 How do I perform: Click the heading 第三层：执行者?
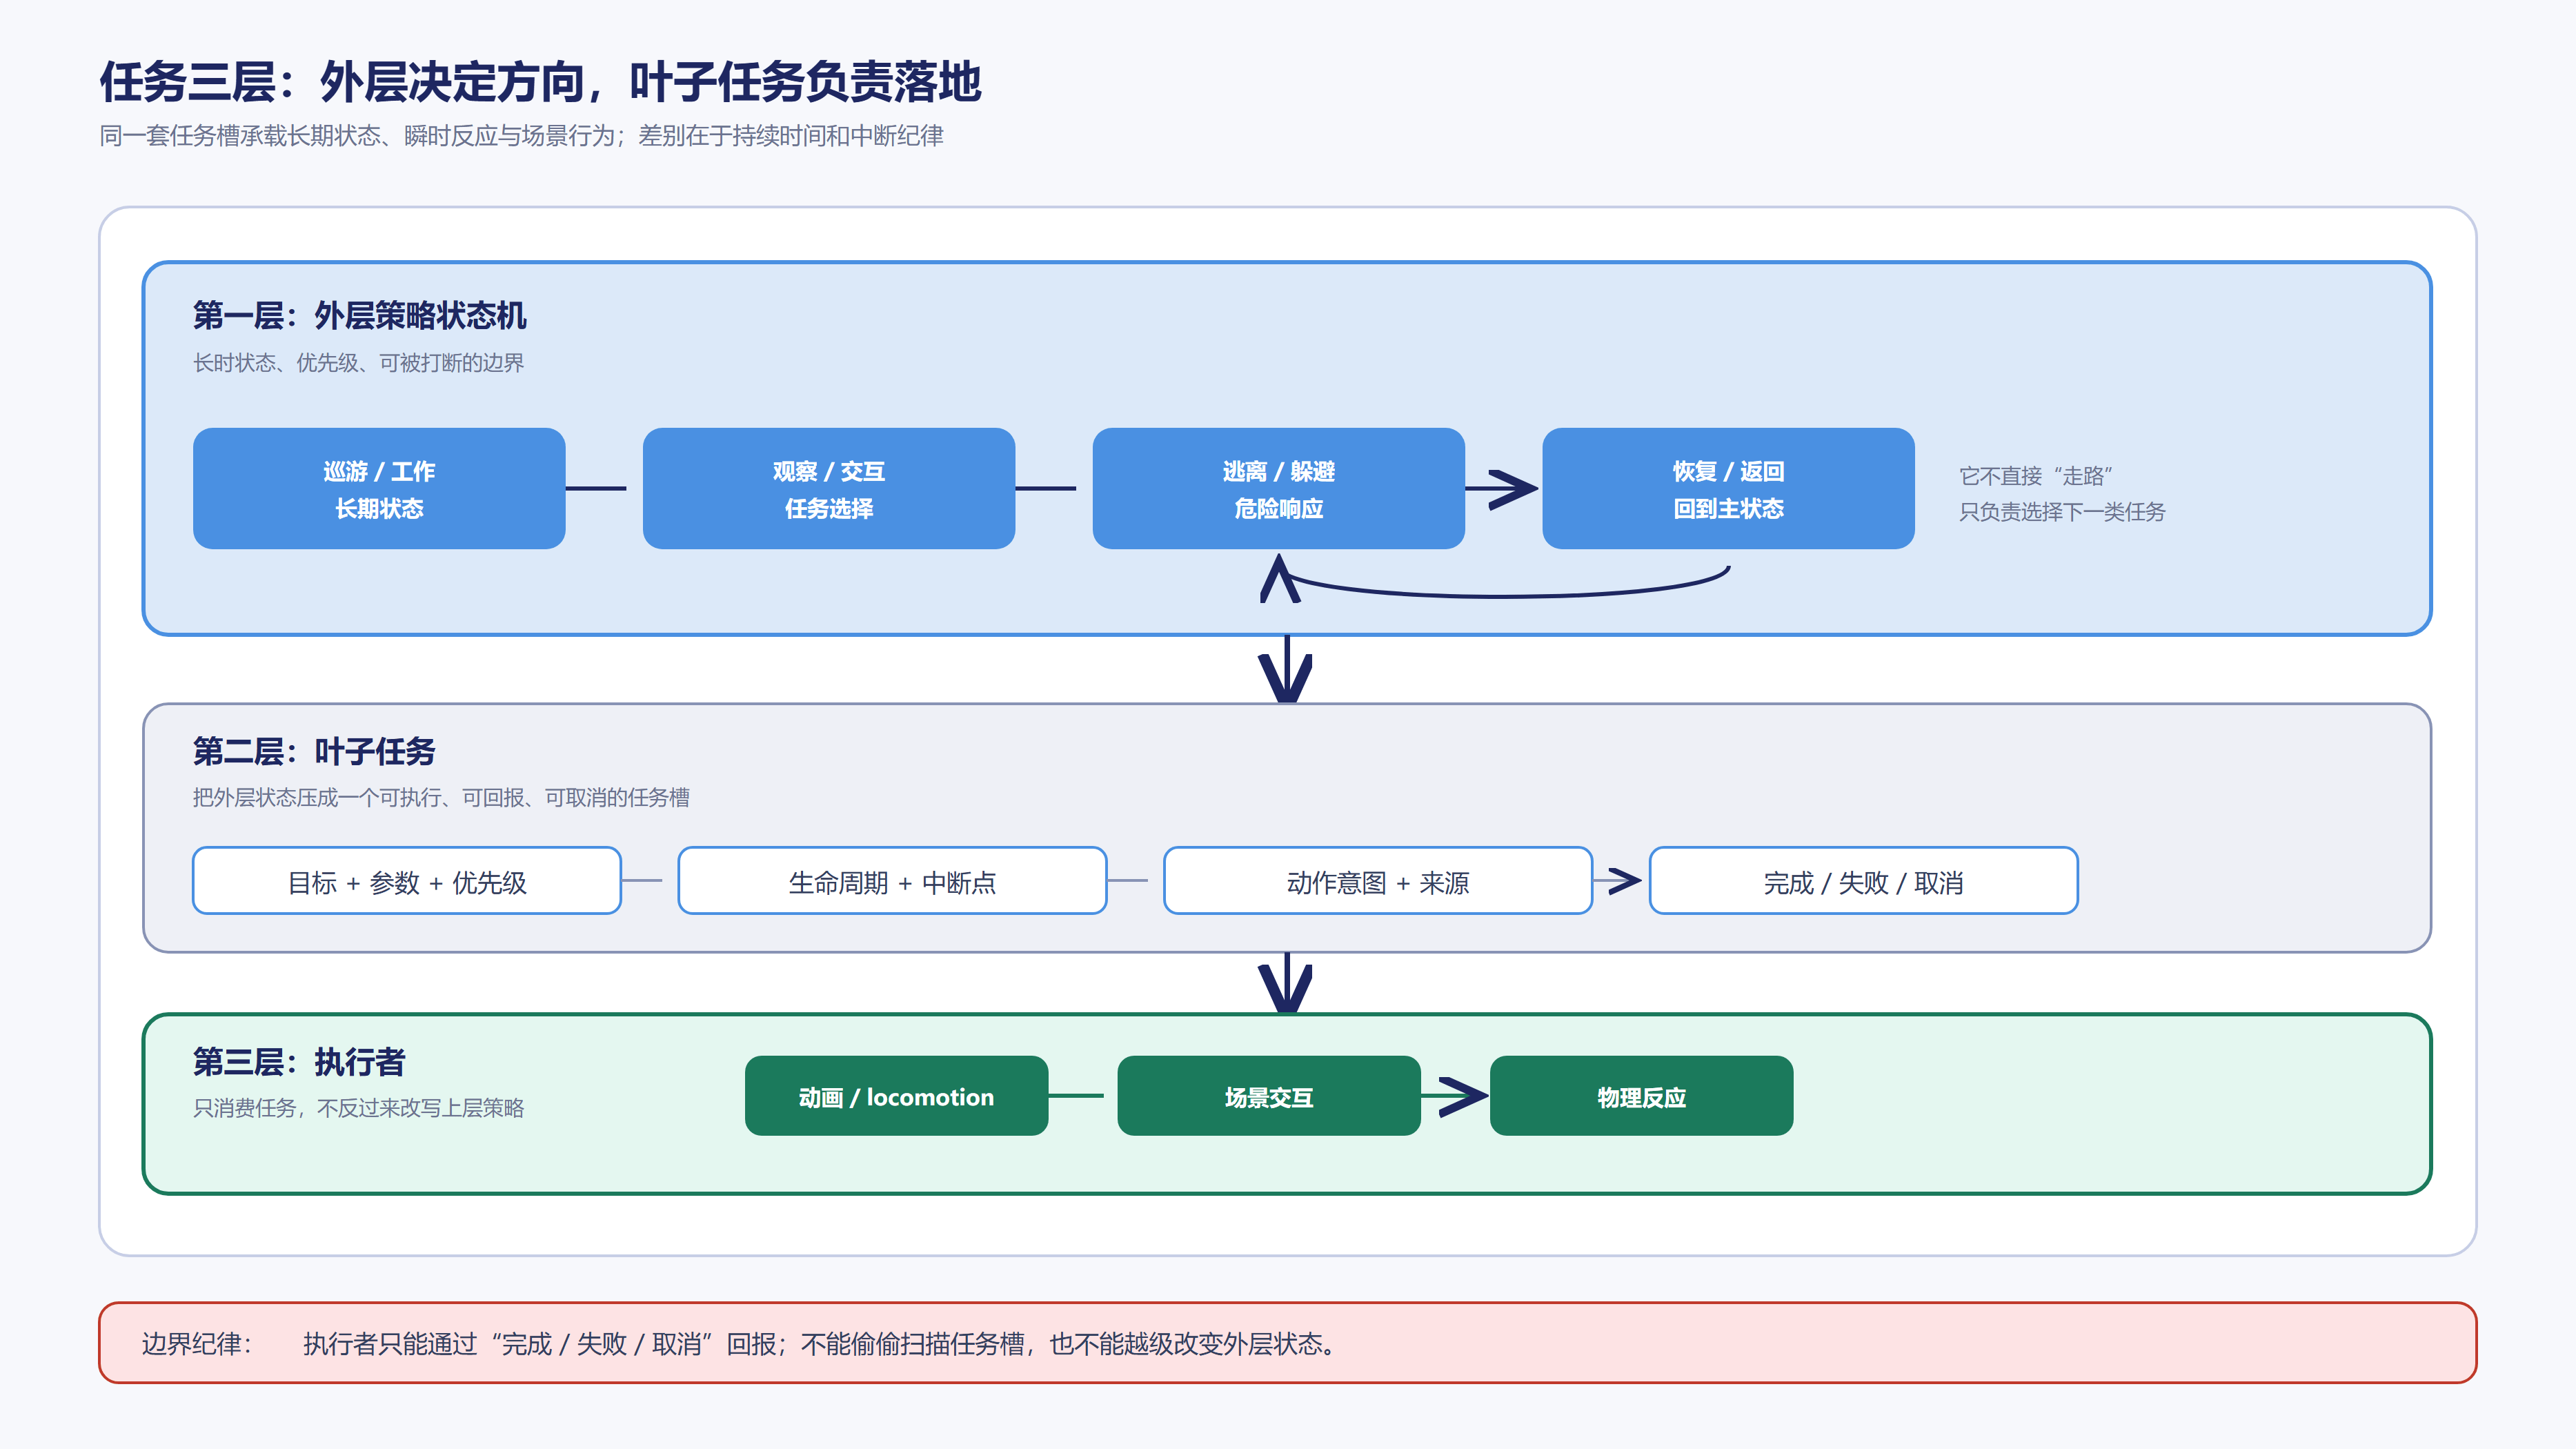click(x=299, y=1062)
